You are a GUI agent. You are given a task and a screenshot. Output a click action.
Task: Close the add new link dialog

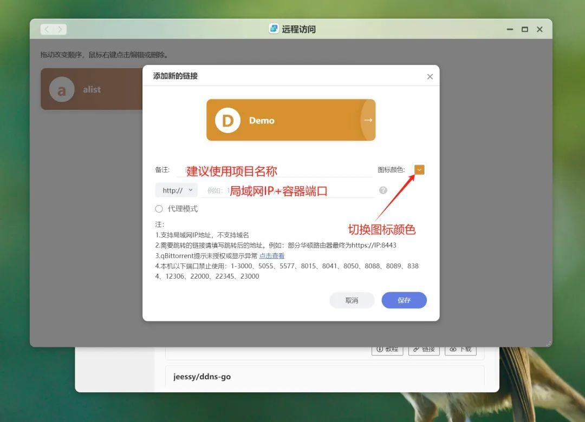(x=430, y=76)
